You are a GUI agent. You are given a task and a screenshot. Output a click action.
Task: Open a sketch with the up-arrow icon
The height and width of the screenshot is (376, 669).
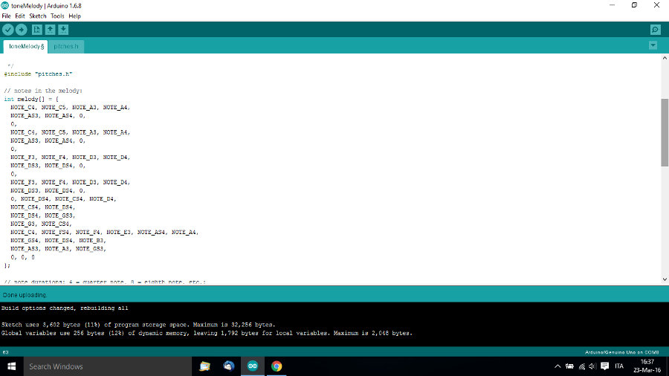tap(50, 30)
